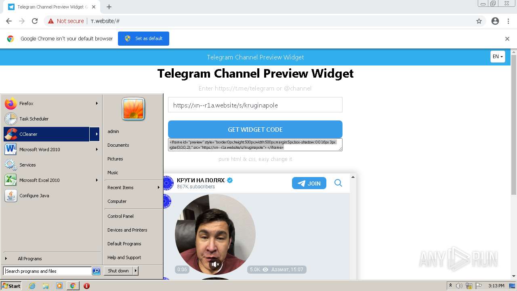Join the Telegram channel

[309, 183]
